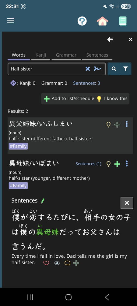Viewport: 137px width, 306px height.
Task: Open handwriting input squiggle icon
Action: coord(97,69)
